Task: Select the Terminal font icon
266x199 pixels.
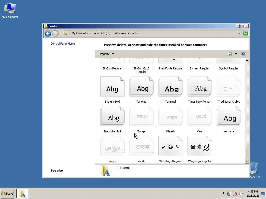Action: point(171,87)
